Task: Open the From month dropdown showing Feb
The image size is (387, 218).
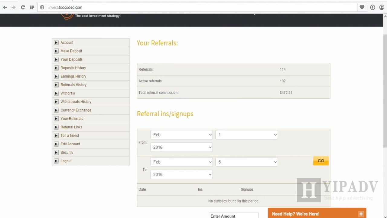Action: [x=181, y=135]
